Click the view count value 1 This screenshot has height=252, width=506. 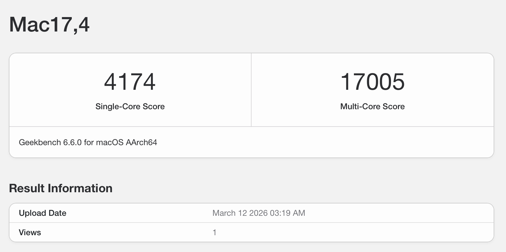(x=214, y=233)
